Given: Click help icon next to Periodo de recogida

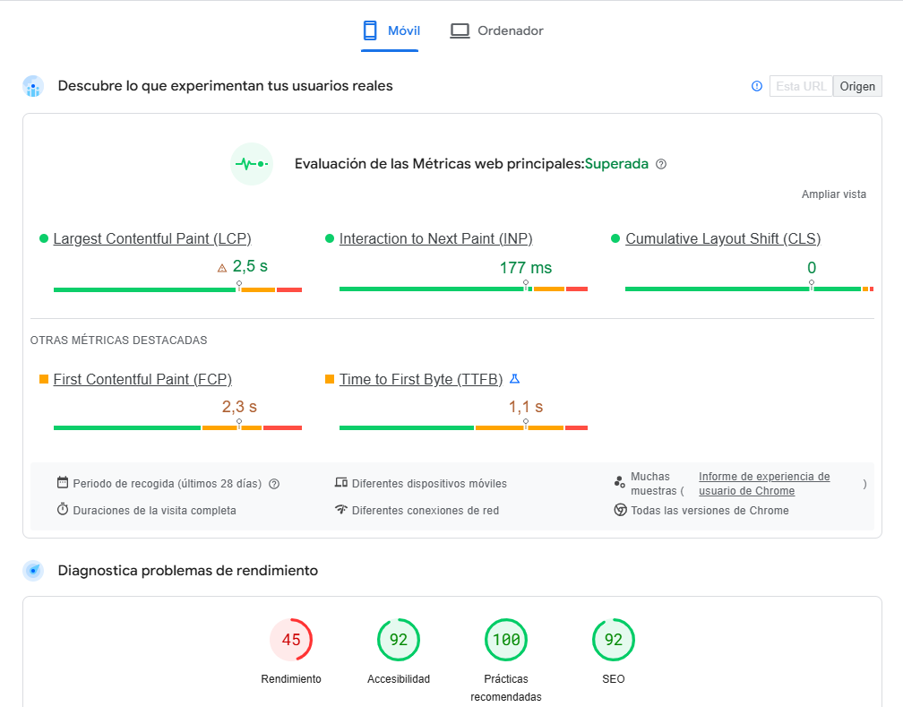Looking at the screenshot, I should point(274,484).
